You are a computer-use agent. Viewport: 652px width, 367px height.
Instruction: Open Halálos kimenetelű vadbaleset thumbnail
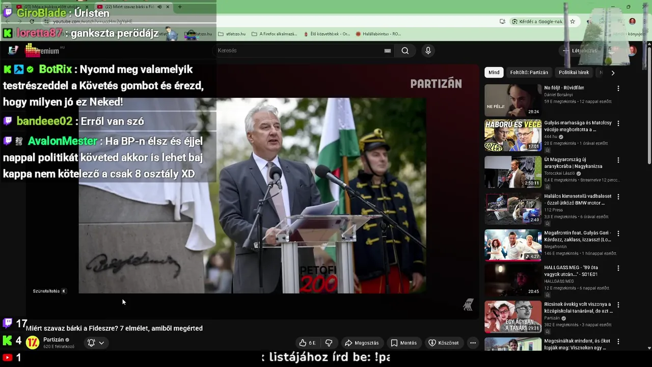click(512, 209)
